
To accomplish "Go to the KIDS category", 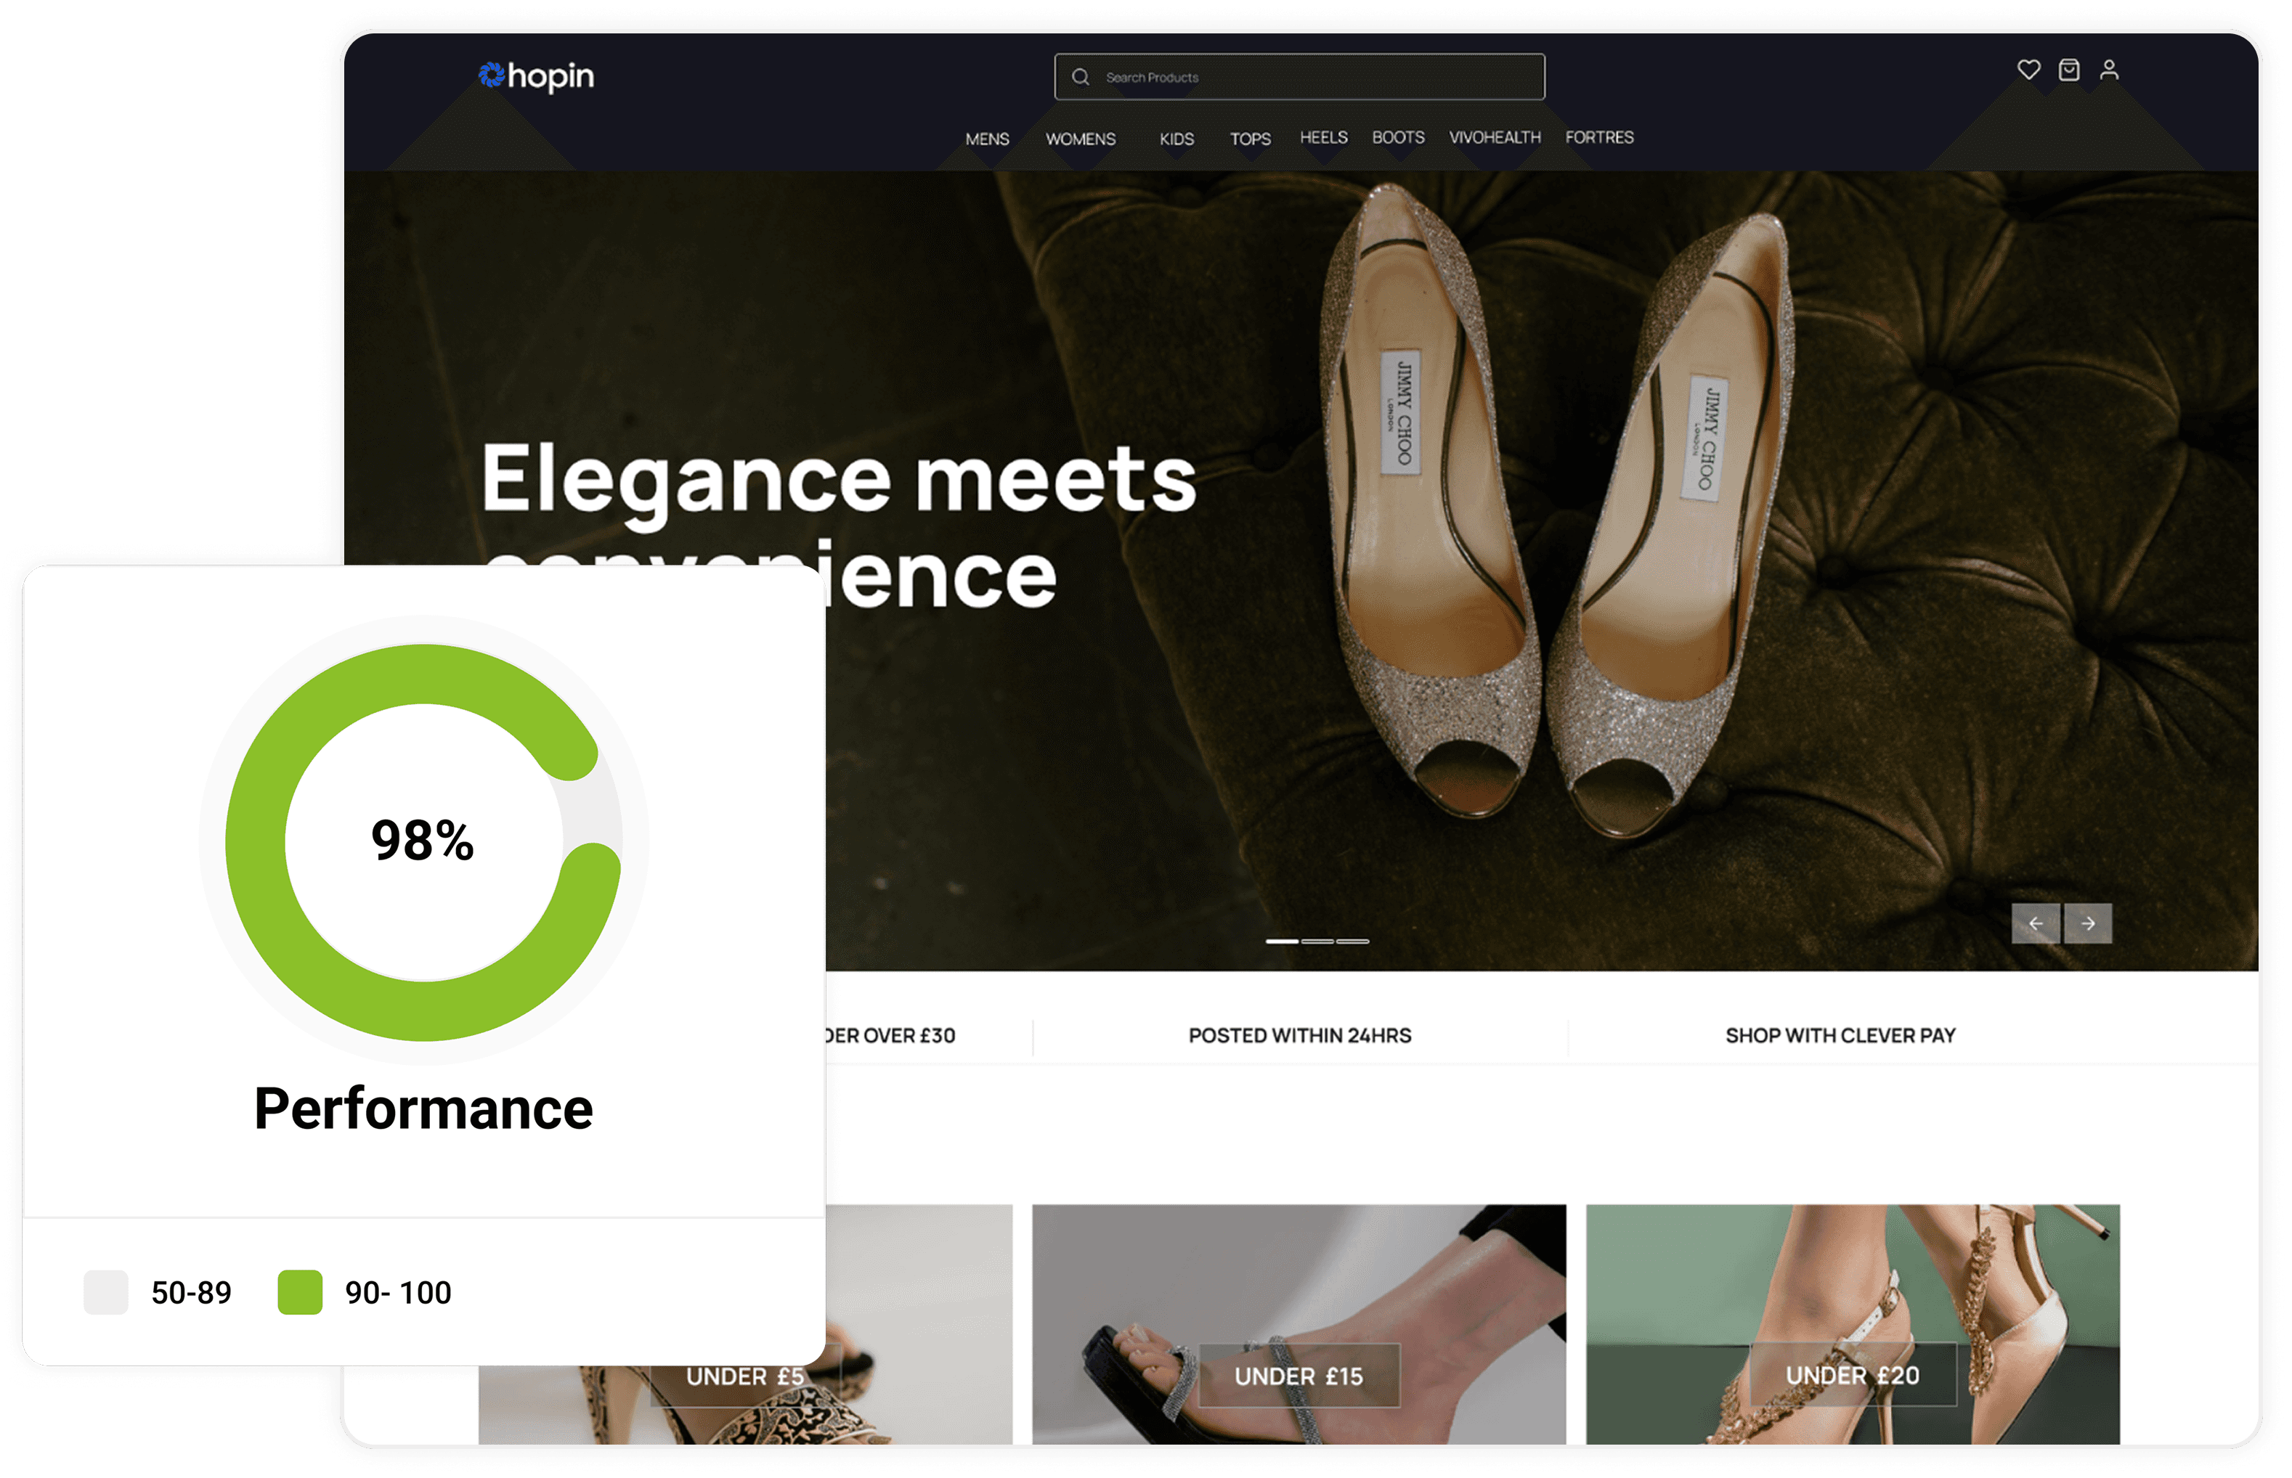I will (1177, 139).
